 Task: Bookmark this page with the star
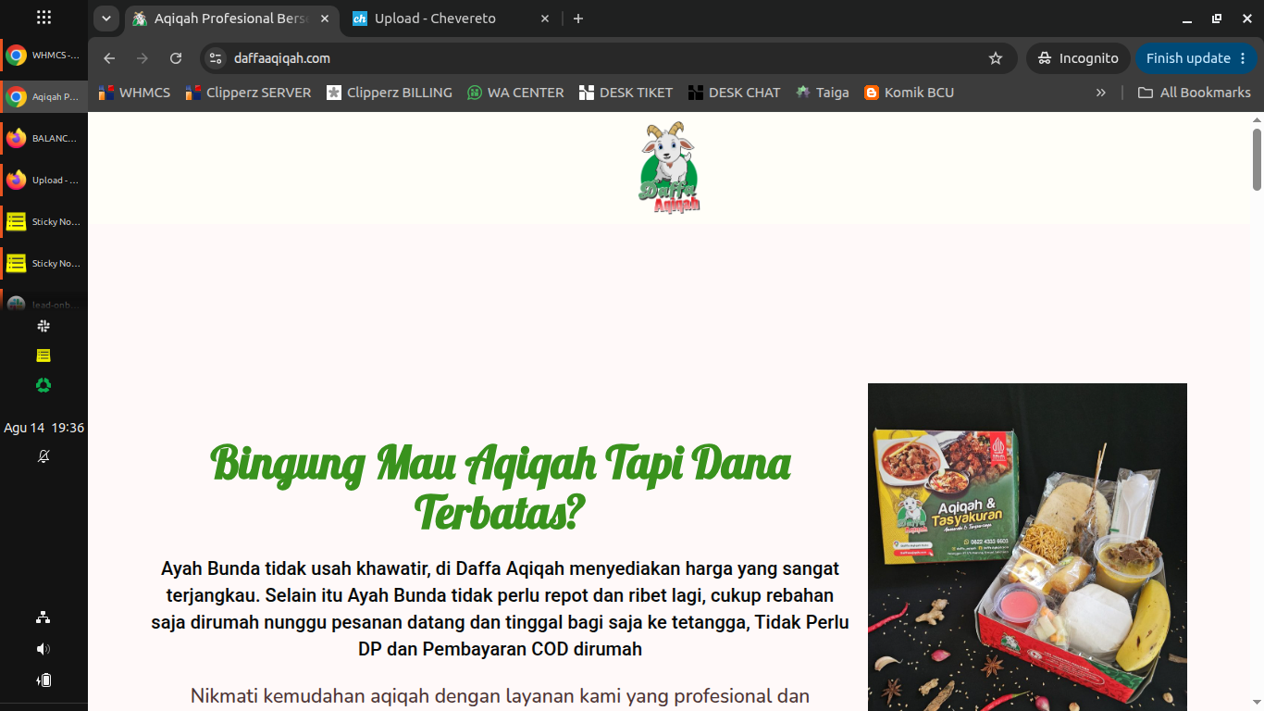996,58
